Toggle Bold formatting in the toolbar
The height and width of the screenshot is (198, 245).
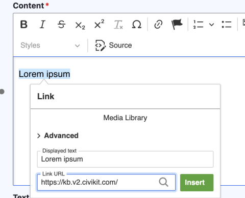click(24, 25)
